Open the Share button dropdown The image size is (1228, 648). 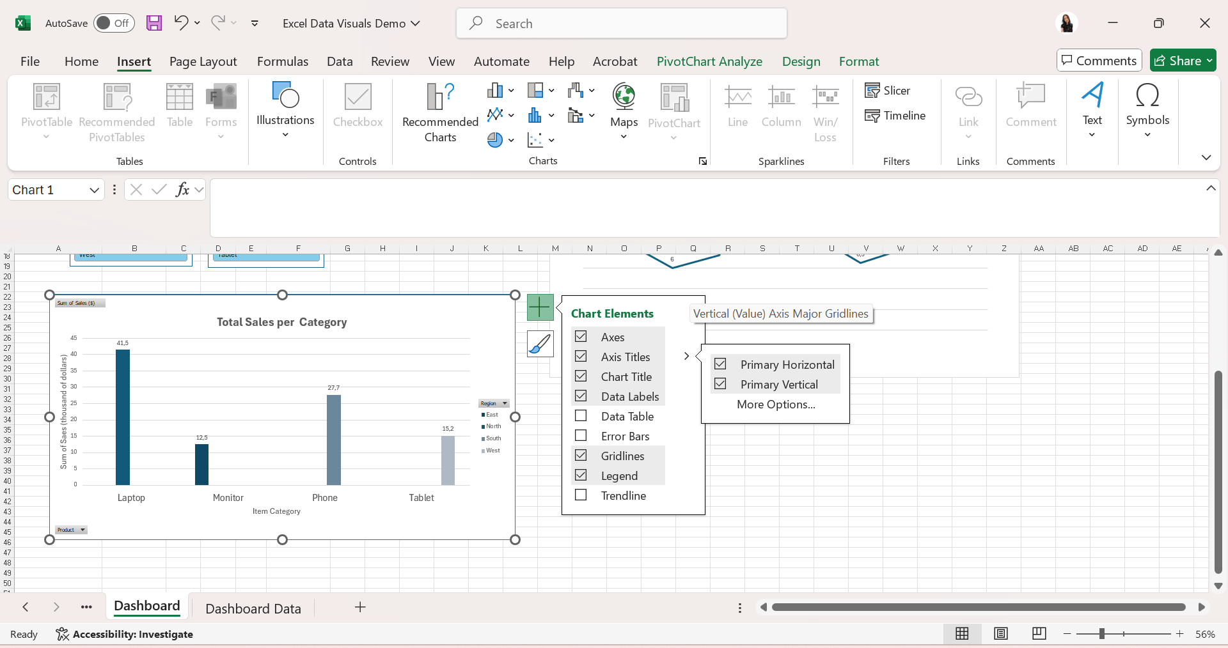coord(1209,61)
